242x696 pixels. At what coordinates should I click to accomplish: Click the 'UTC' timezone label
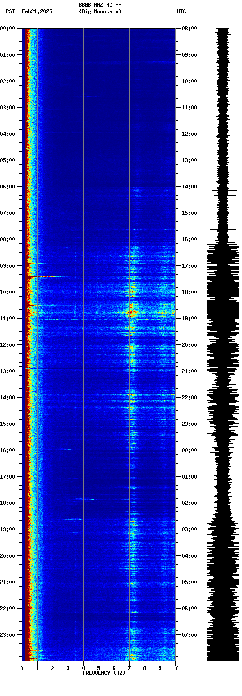pos(181,11)
